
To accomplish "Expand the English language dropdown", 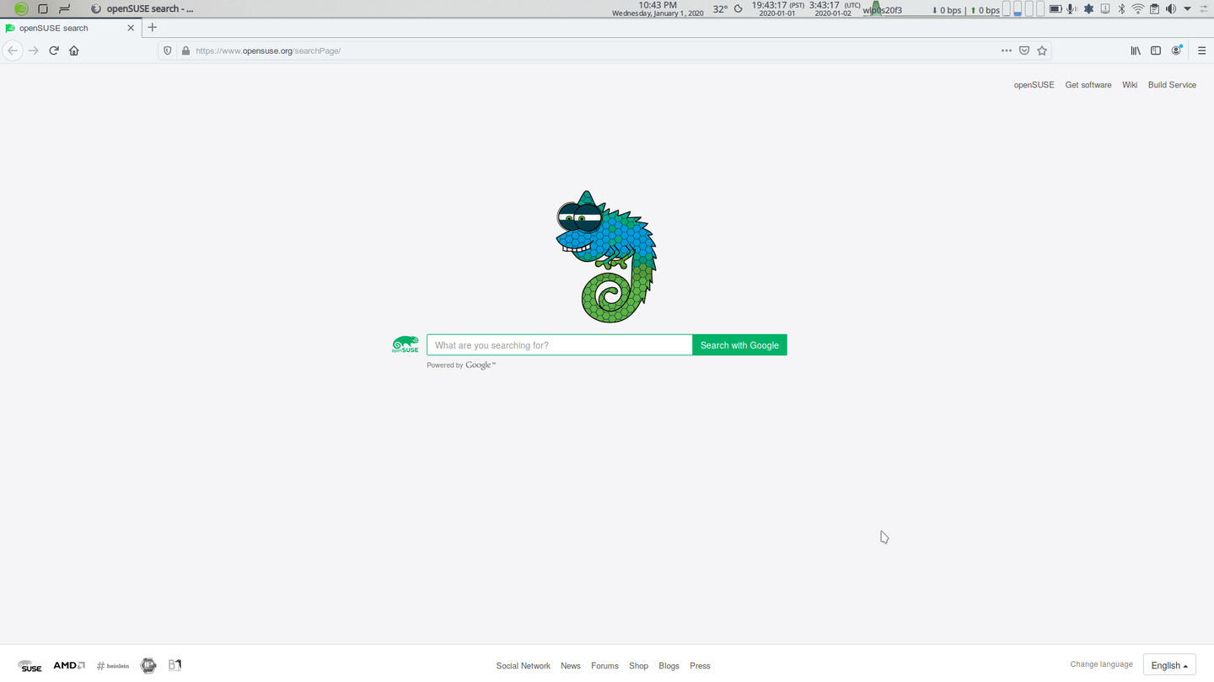I will [x=1169, y=665].
